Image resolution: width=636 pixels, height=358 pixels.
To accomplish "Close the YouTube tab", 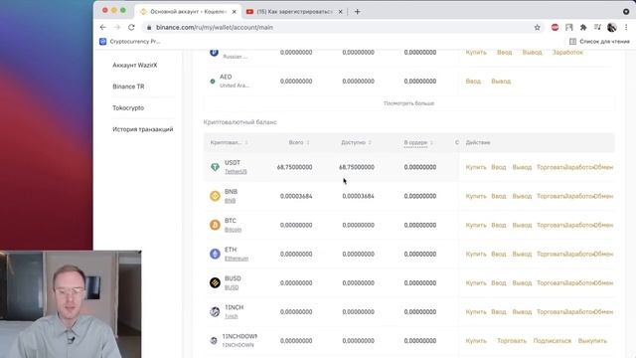I will (x=340, y=12).
